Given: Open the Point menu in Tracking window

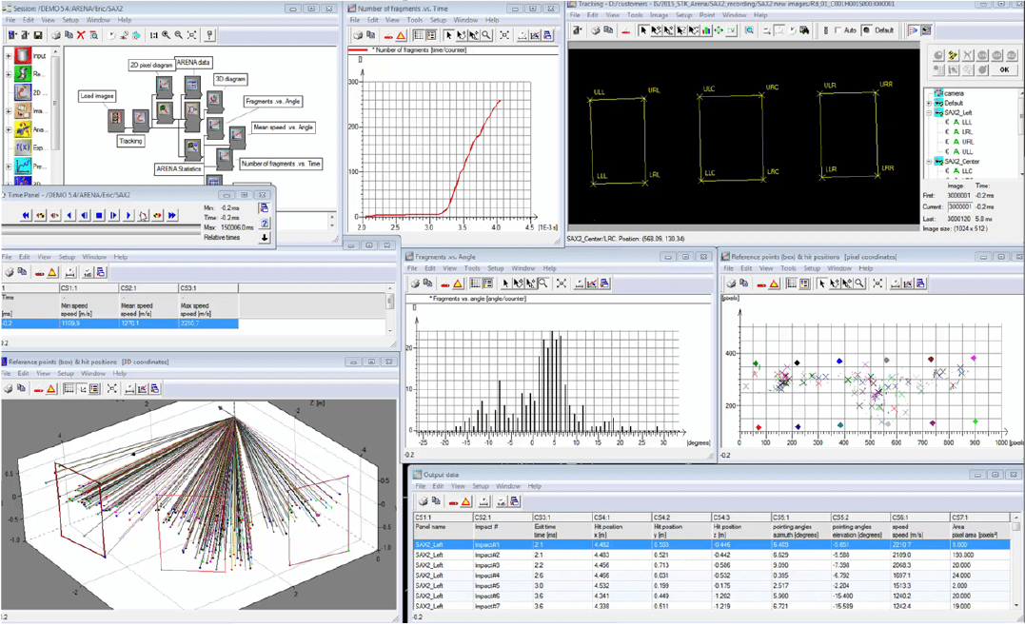Looking at the screenshot, I should (706, 15).
